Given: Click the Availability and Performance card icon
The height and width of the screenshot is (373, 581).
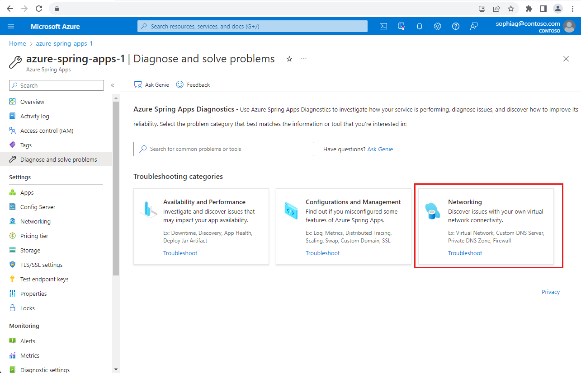Looking at the screenshot, I should click(x=148, y=210).
